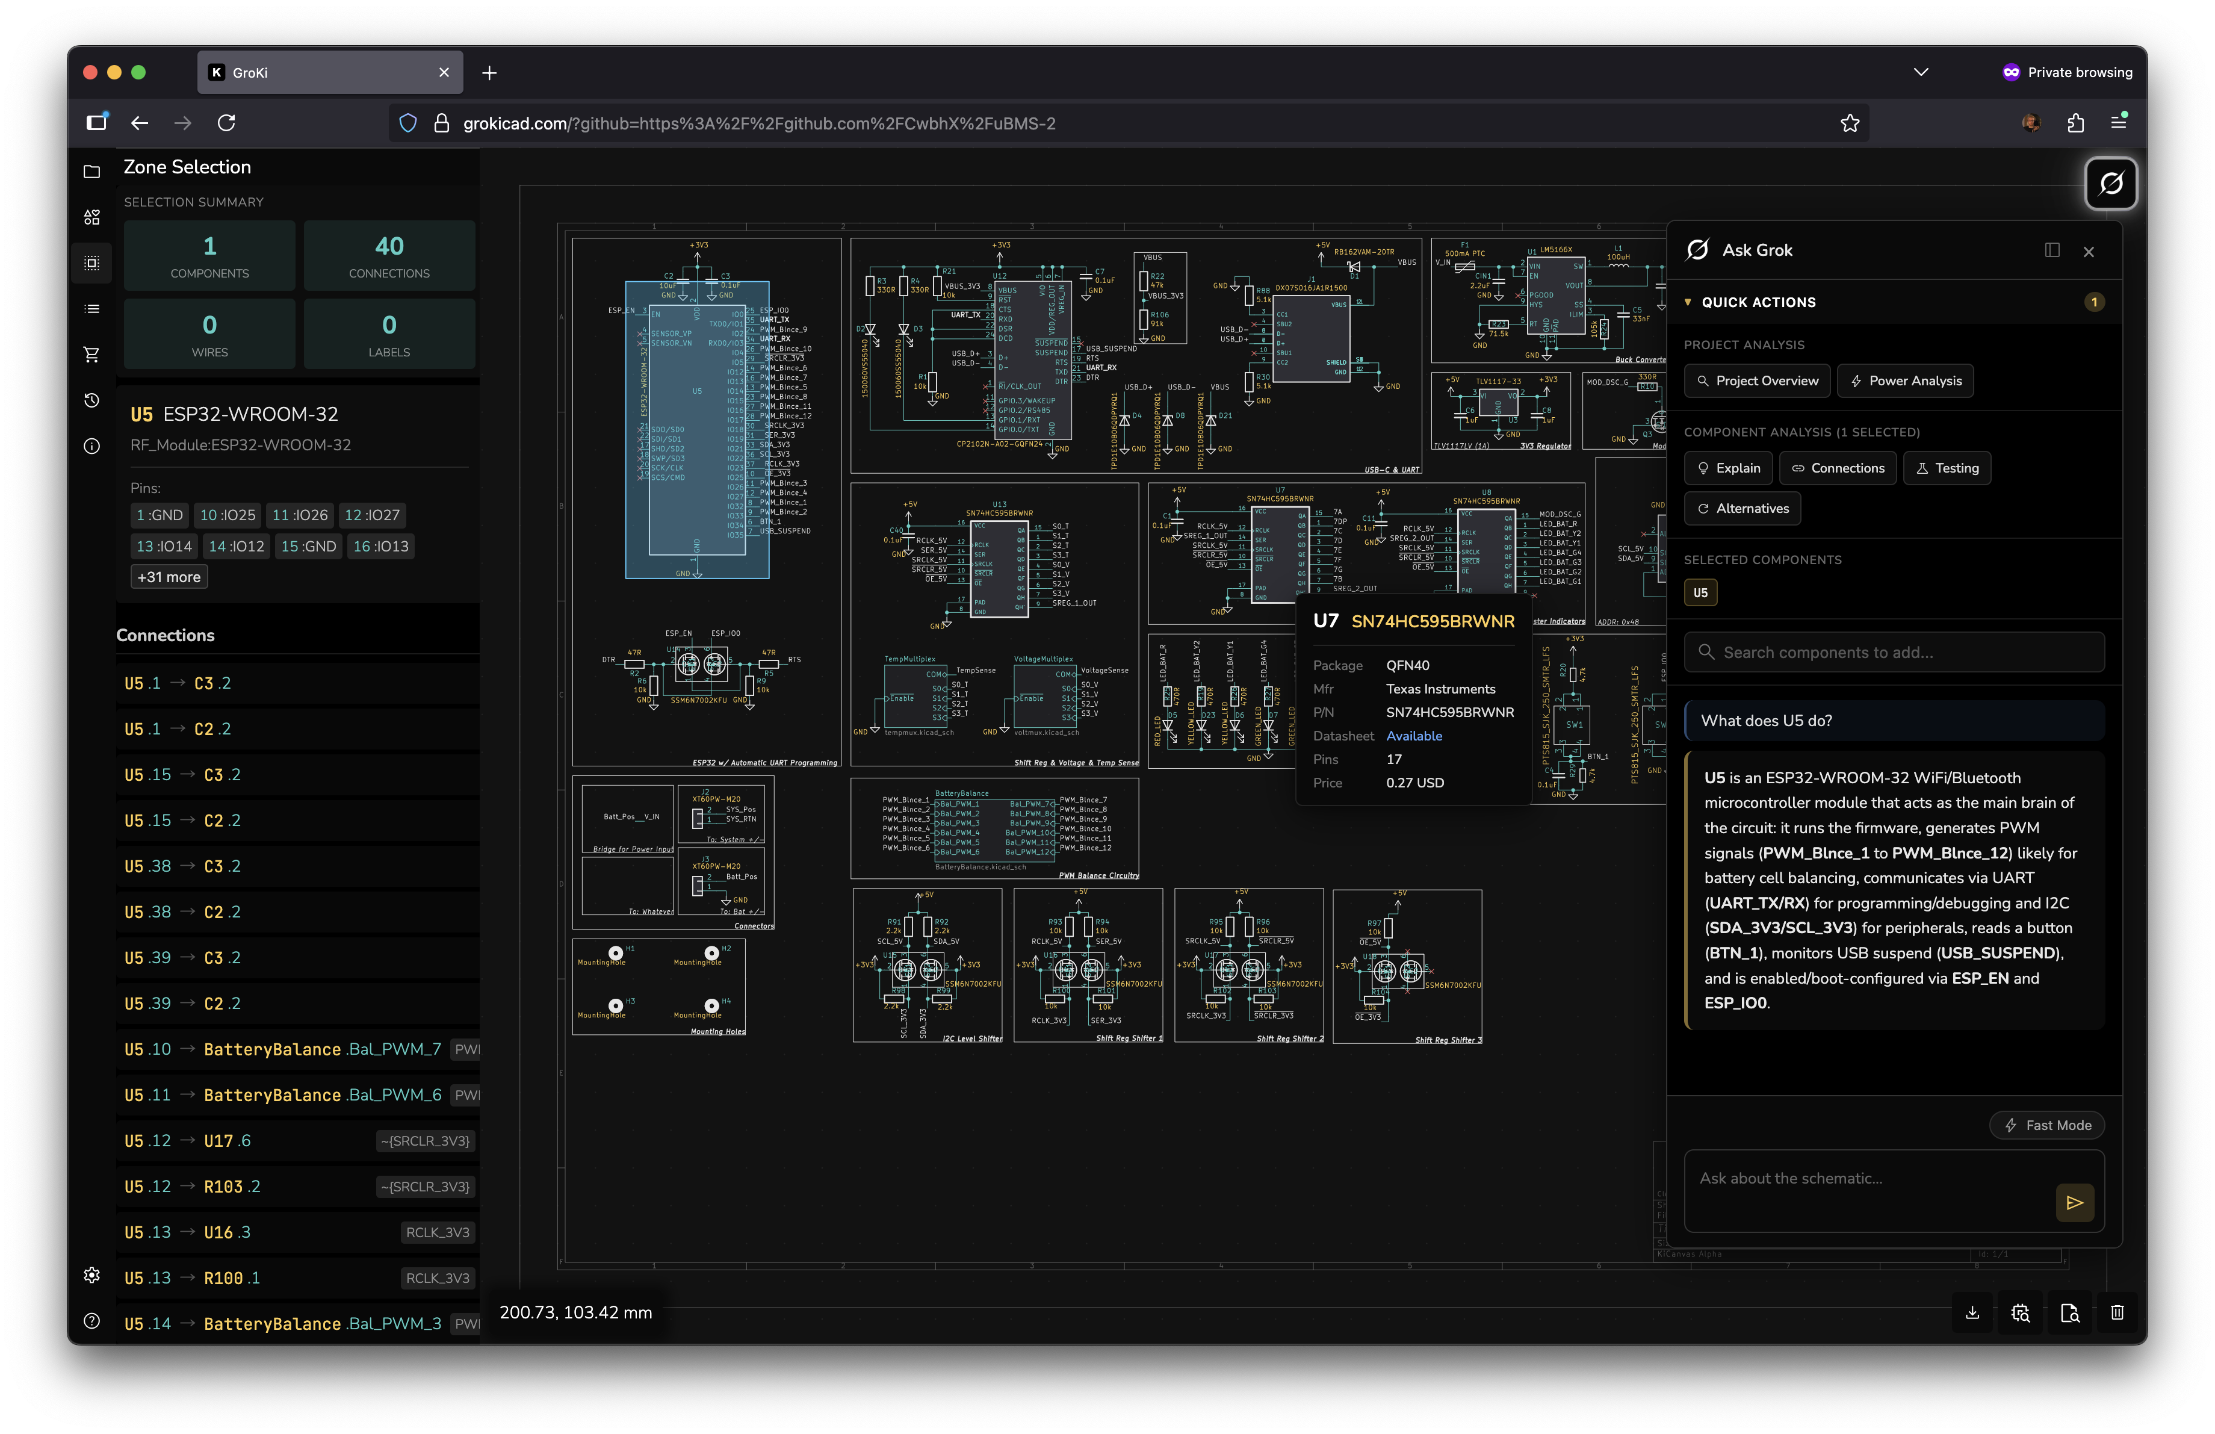Click the split panel icon in Ask Grok header
Image resolution: width=2215 pixels, height=1434 pixels.
pyautogui.click(x=2052, y=249)
